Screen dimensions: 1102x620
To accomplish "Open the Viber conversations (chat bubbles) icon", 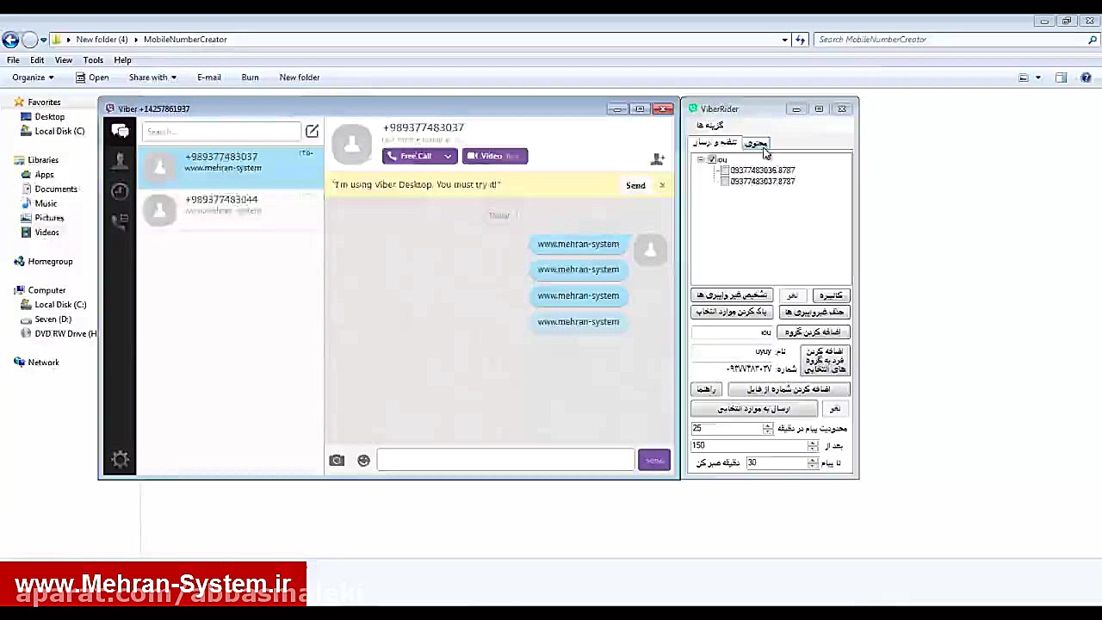I will (120, 131).
